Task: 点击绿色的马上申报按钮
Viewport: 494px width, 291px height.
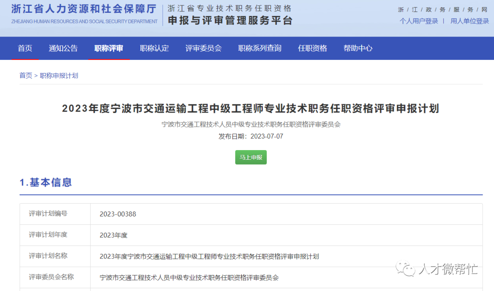Action: click(x=251, y=157)
